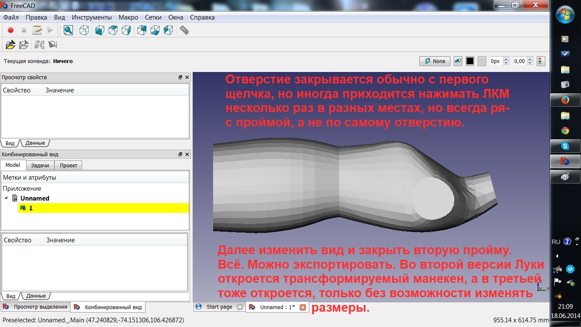The width and height of the screenshot is (581, 327).
Task: Click the traffic-light icon in the style toolbar
Action: (x=541, y=61)
